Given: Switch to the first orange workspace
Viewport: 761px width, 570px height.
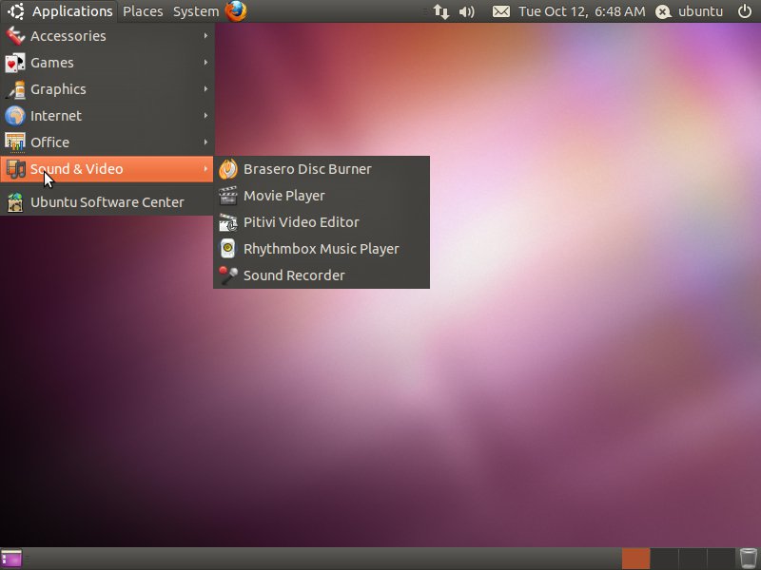Looking at the screenshot, I should point(635,559).
